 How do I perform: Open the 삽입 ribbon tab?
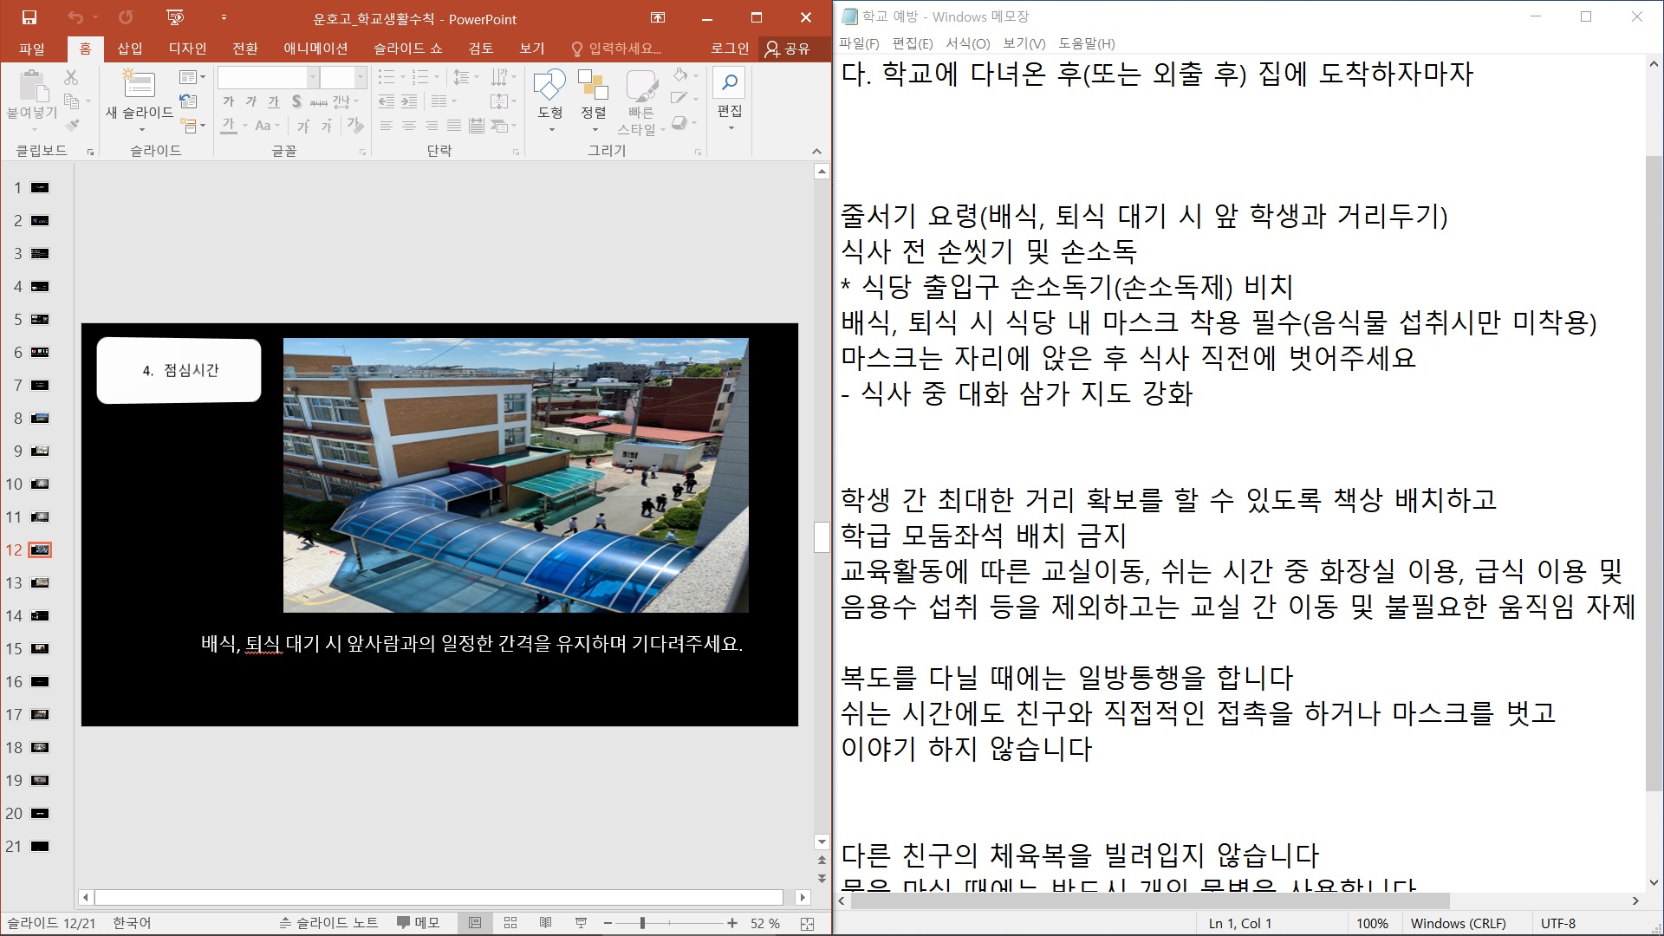pyautogui.click(x=130, y=49)
